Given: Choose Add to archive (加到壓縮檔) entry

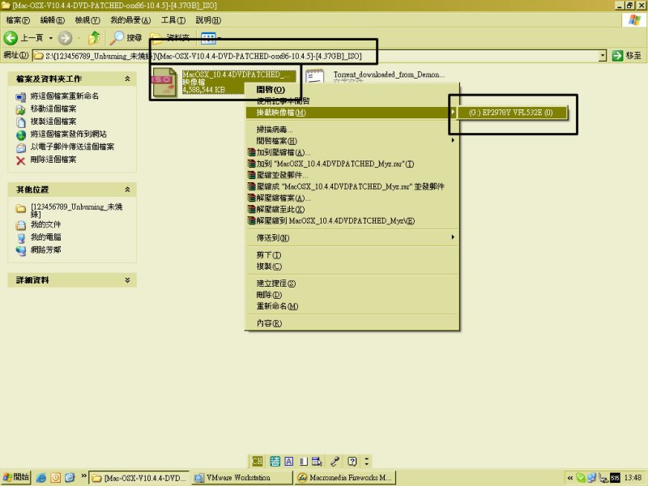Looking at the screenshot, I should click(352, 152).
